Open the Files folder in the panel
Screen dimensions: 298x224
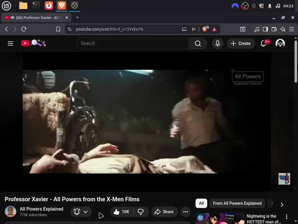click(x=23, y=6)
